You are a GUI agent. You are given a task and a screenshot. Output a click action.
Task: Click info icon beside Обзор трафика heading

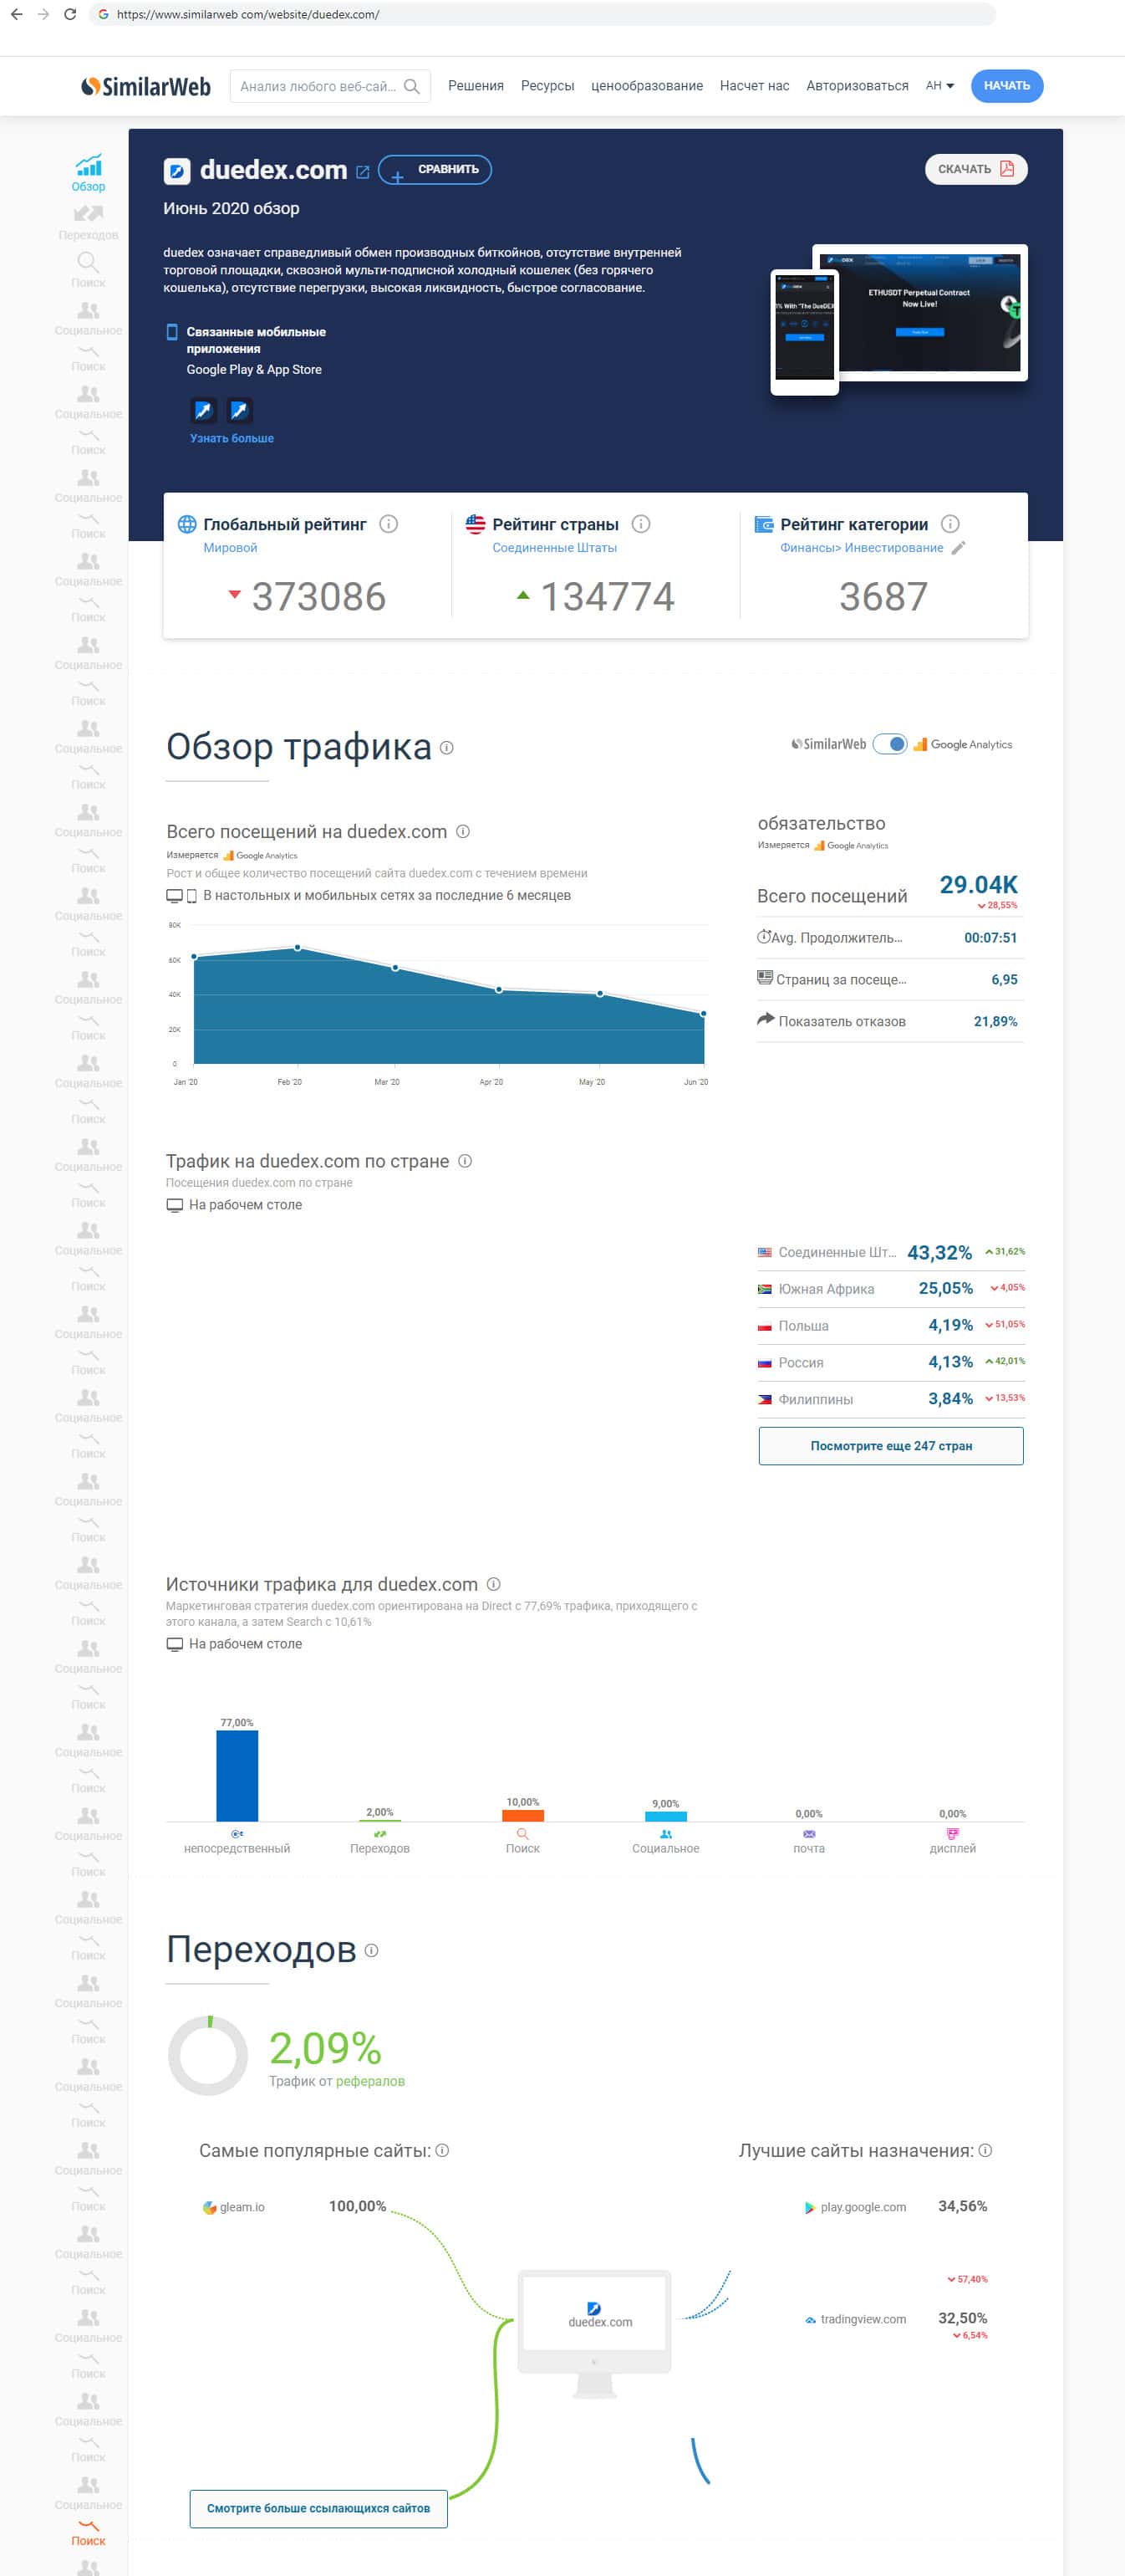coord(446,748)
